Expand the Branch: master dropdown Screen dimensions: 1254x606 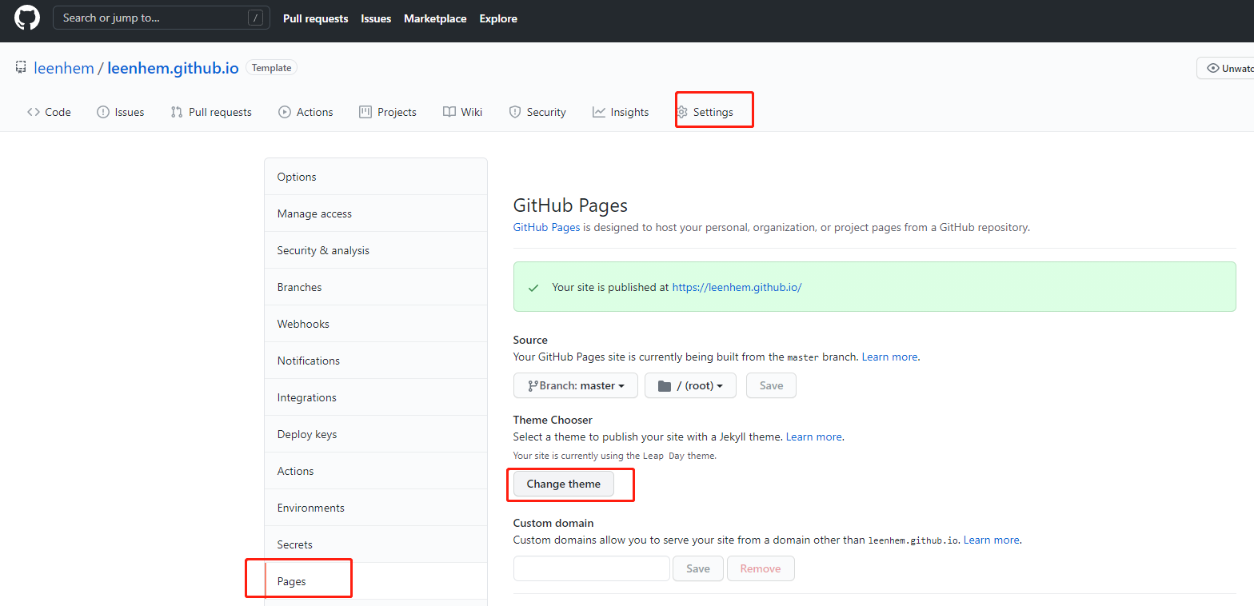pos(576,385)
